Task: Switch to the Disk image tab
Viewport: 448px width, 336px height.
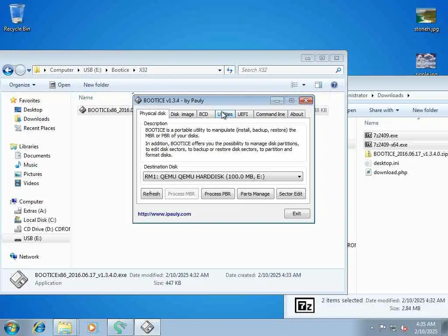Action: pos(182,114)
